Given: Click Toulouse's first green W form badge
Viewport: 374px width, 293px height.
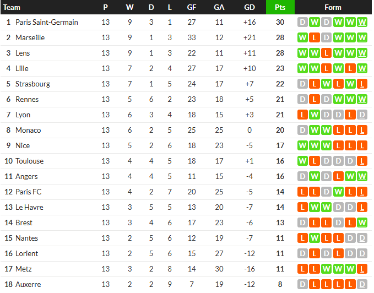Looking at the screenshot, I should click(302, 161).
